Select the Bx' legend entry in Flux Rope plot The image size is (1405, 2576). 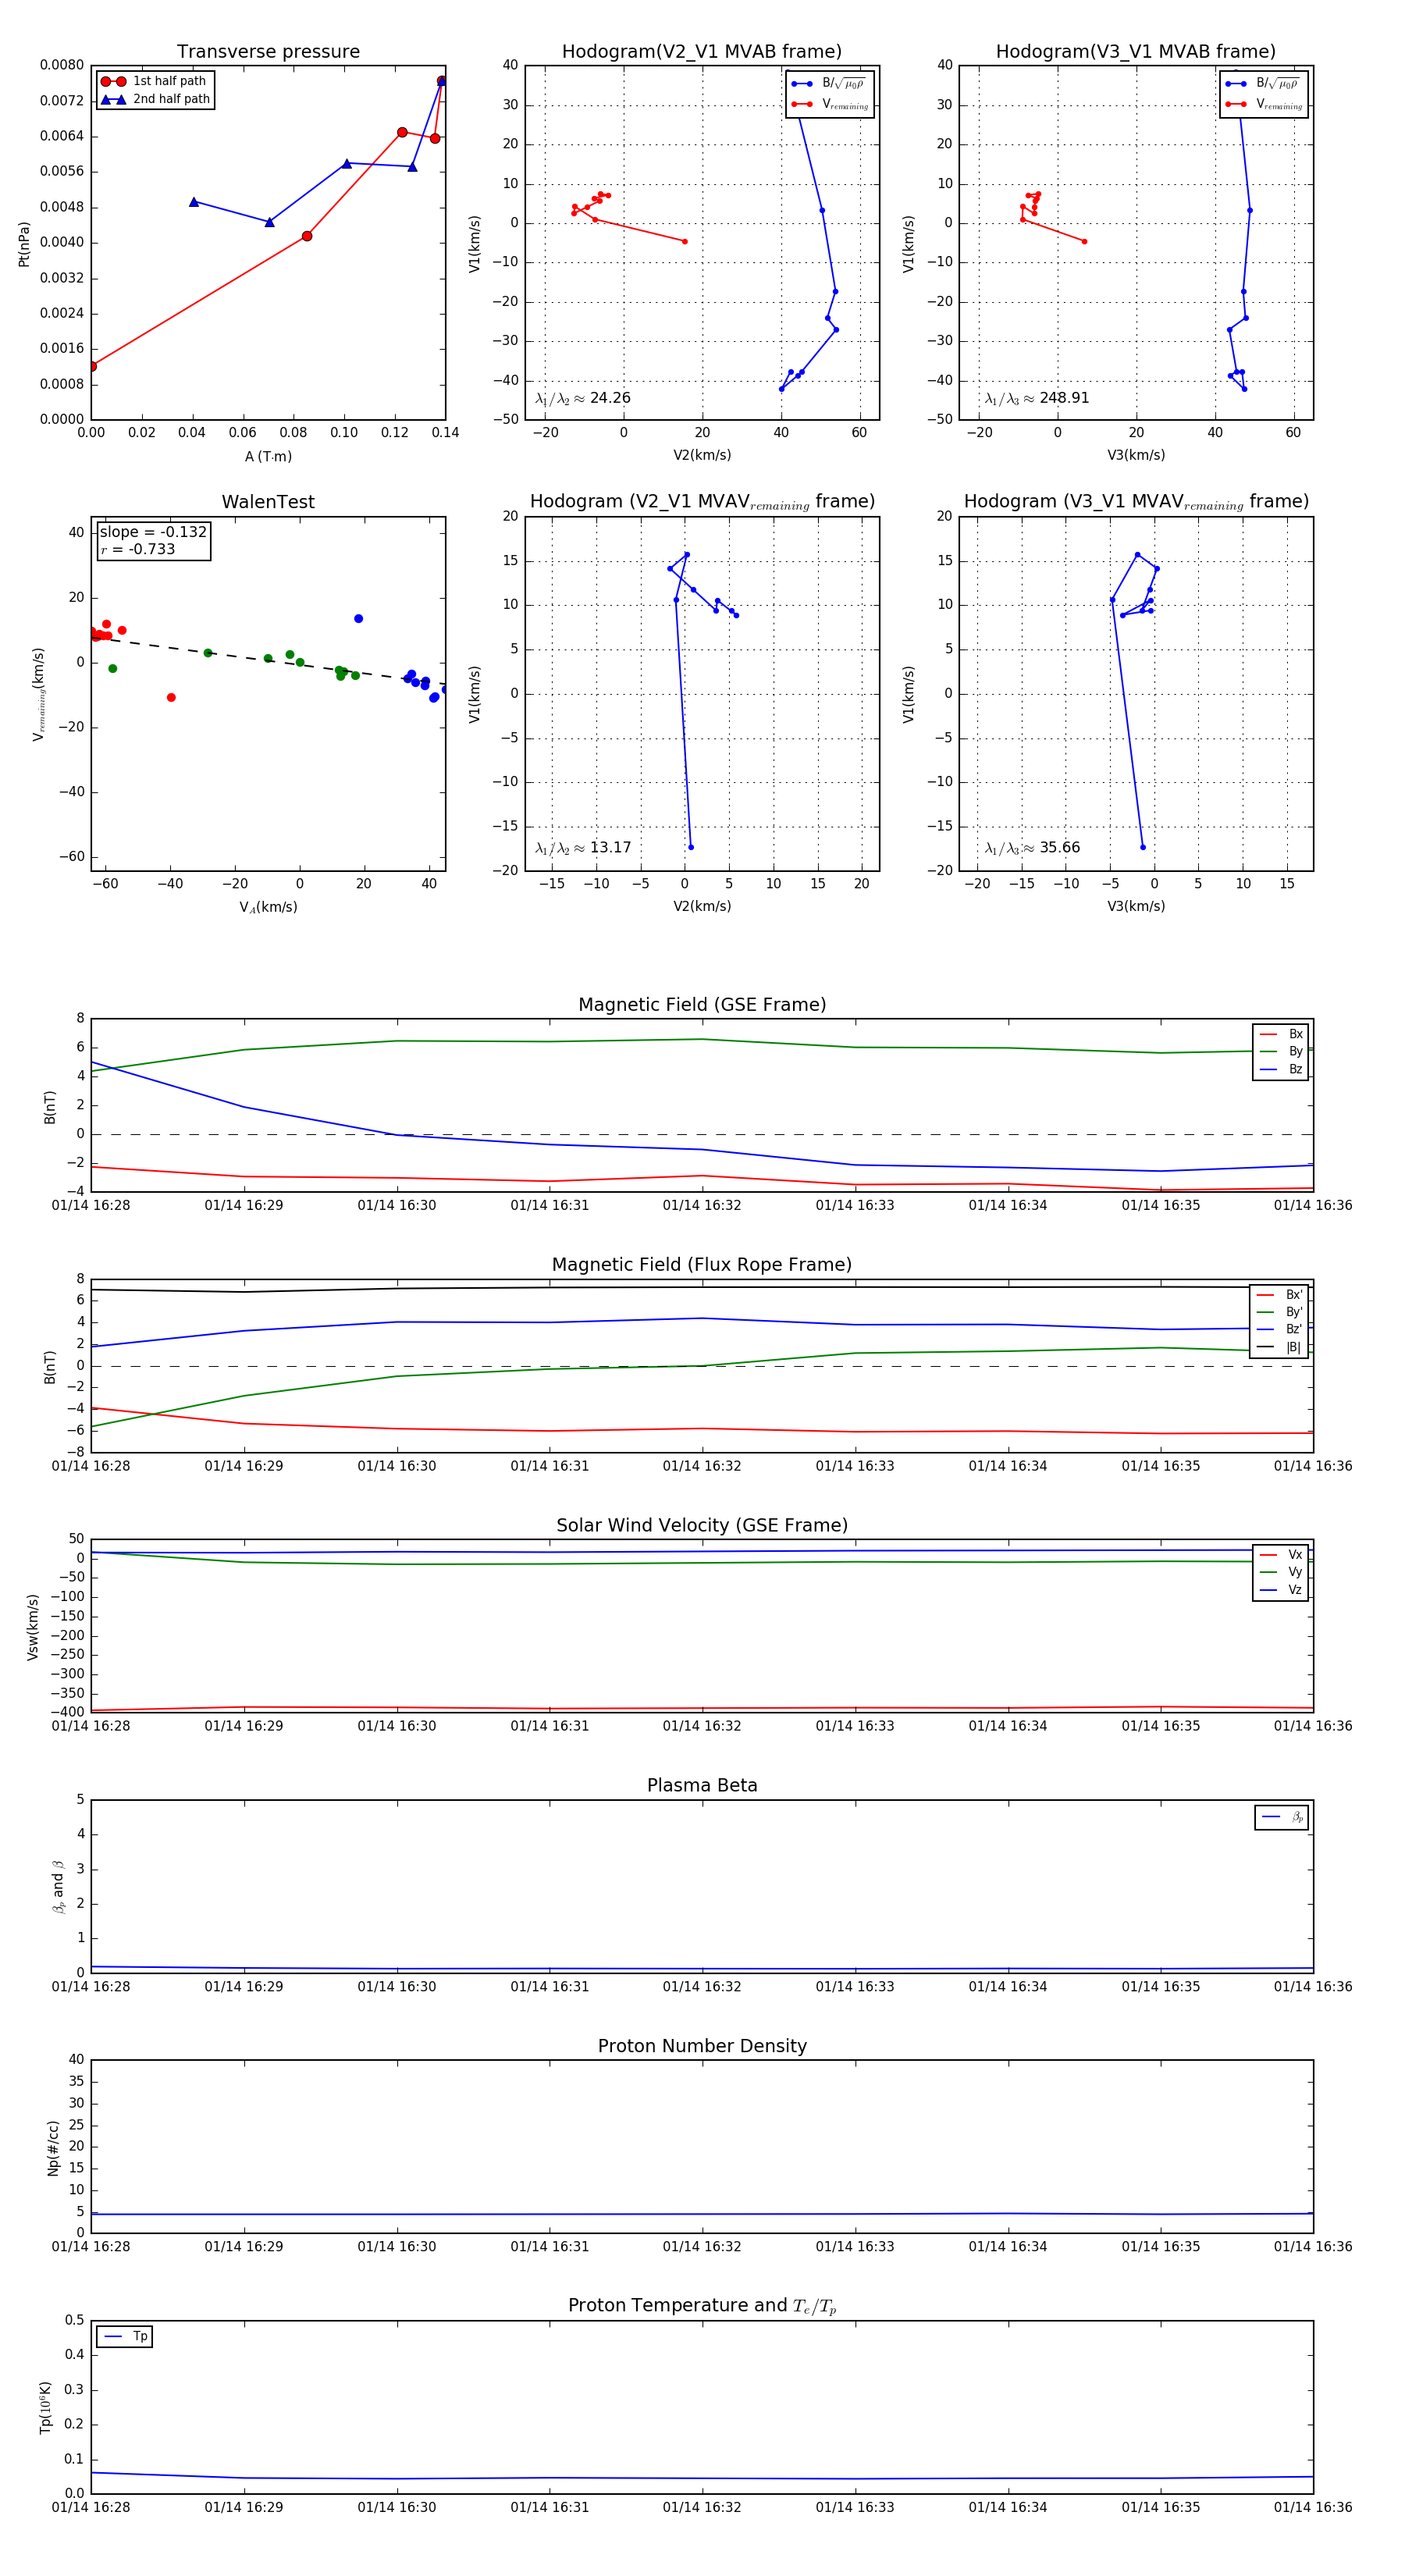(1279, 1294)
